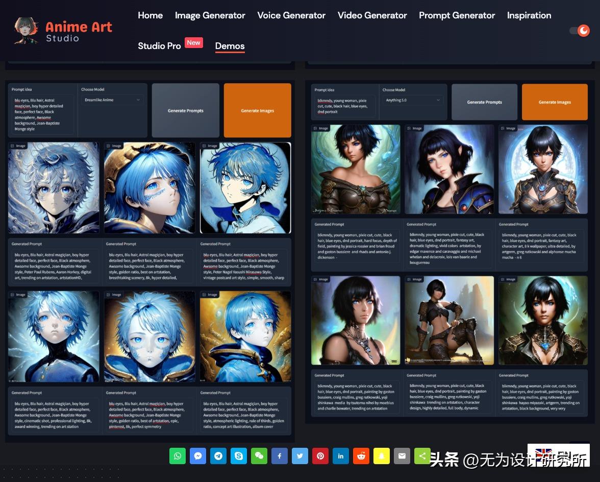
Task: Toggle the dark mode switch
Action: coord(580,31)
